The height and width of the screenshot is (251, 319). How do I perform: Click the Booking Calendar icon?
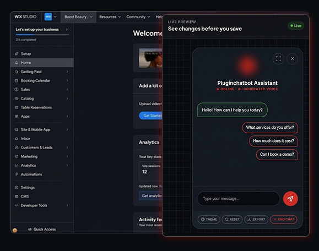17,80
